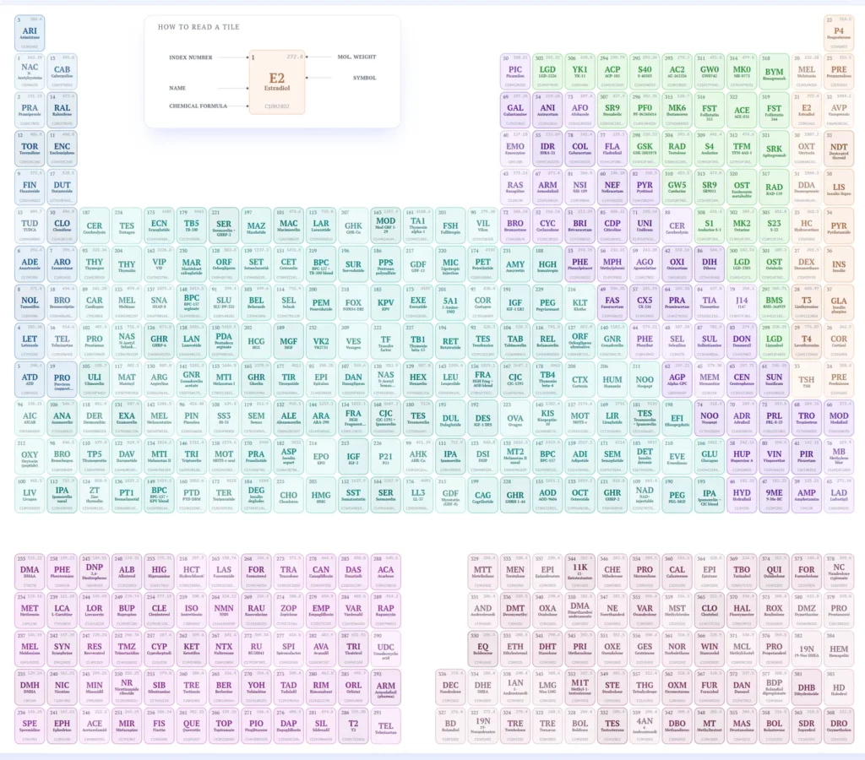Select the NTX Naltrexone tile
The image size is (865, 760).
tap(224, 649)
